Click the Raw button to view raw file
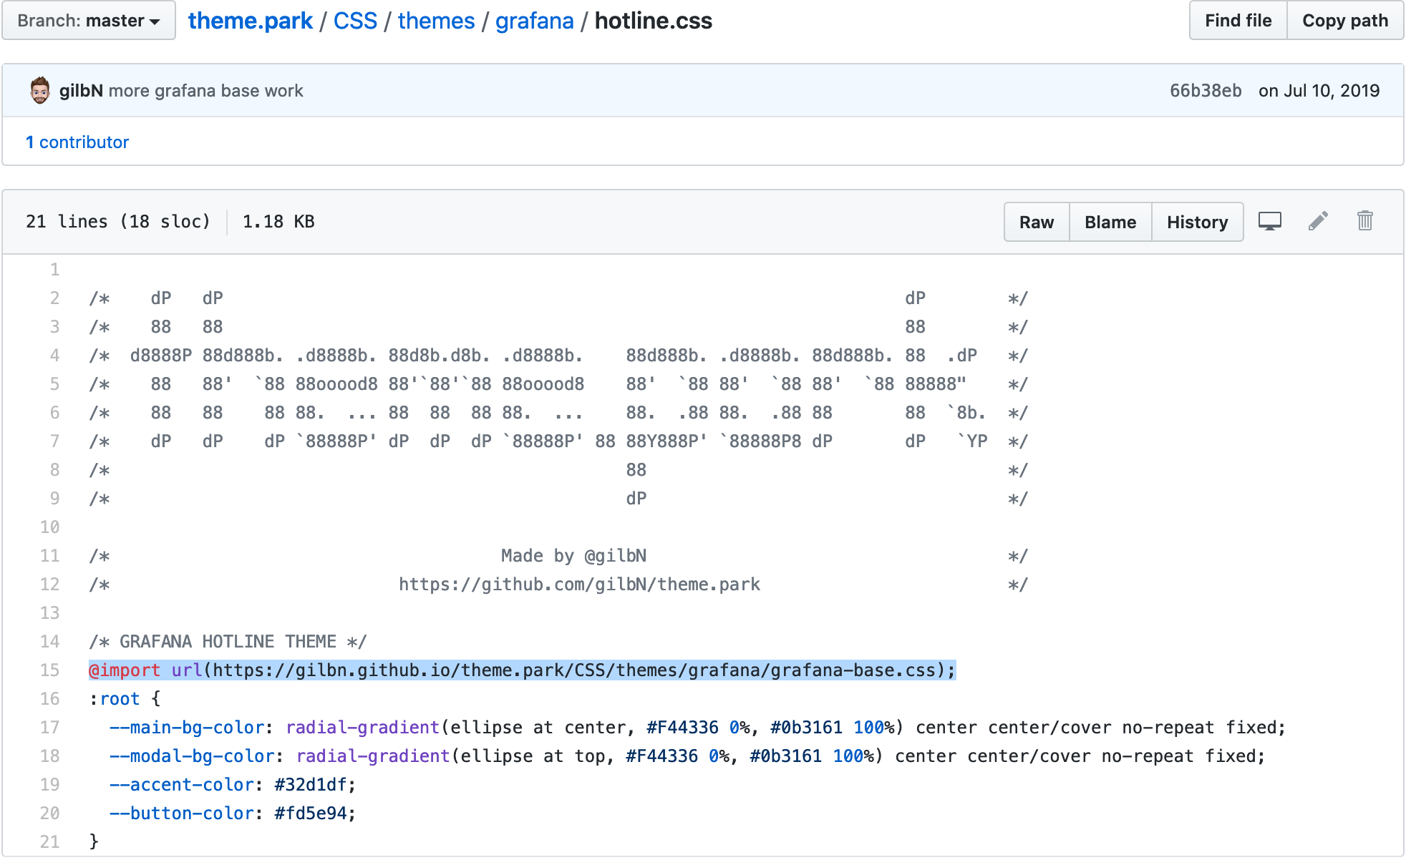1406x860 pixels. [1037, 221]
